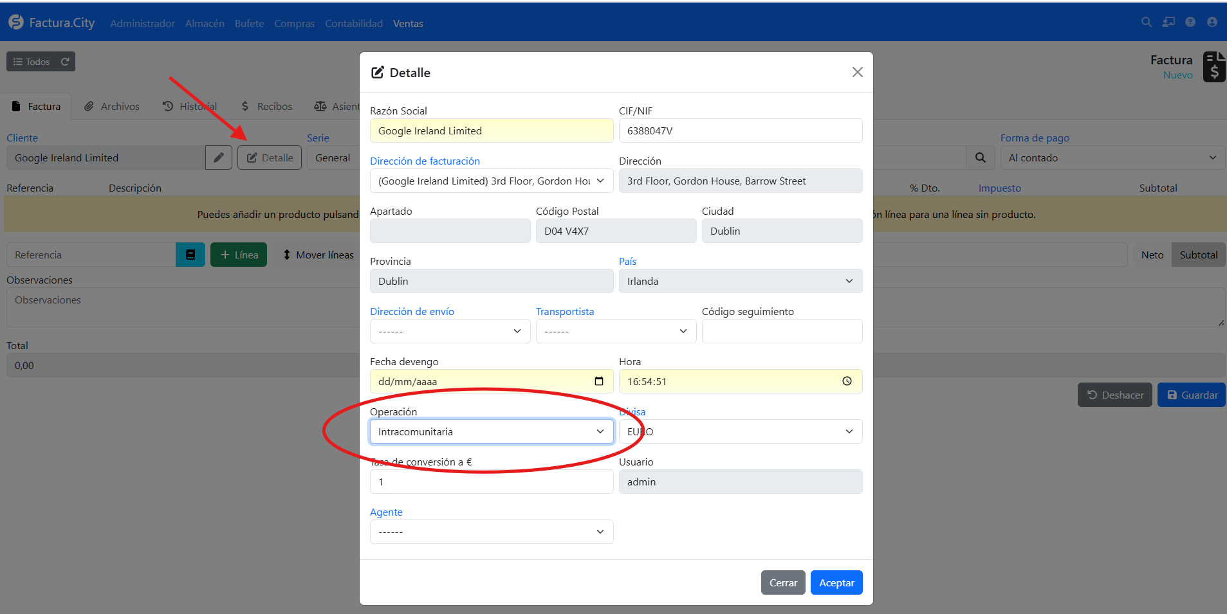Click the search magnifier in the top navbar
1227x614 pixels.
pos(1146,23)
